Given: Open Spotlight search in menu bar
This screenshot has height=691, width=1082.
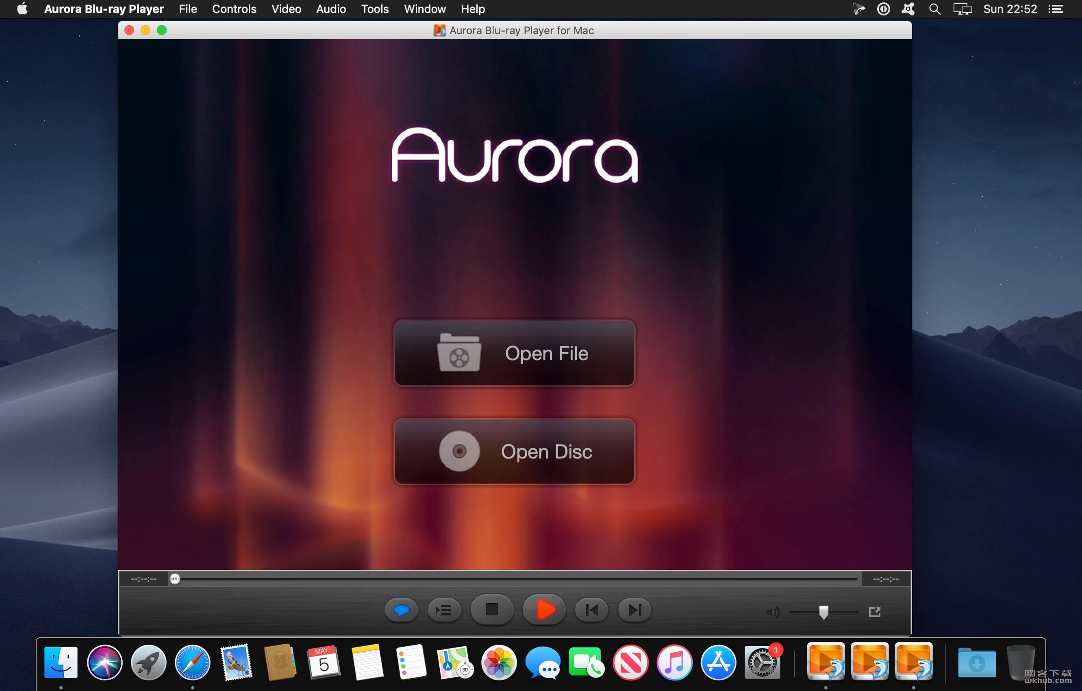Looking at the screenshot, I should pos(934,9).
